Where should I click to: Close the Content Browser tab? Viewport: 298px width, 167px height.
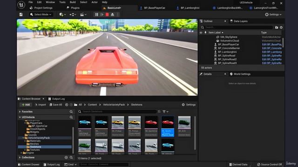43,99
